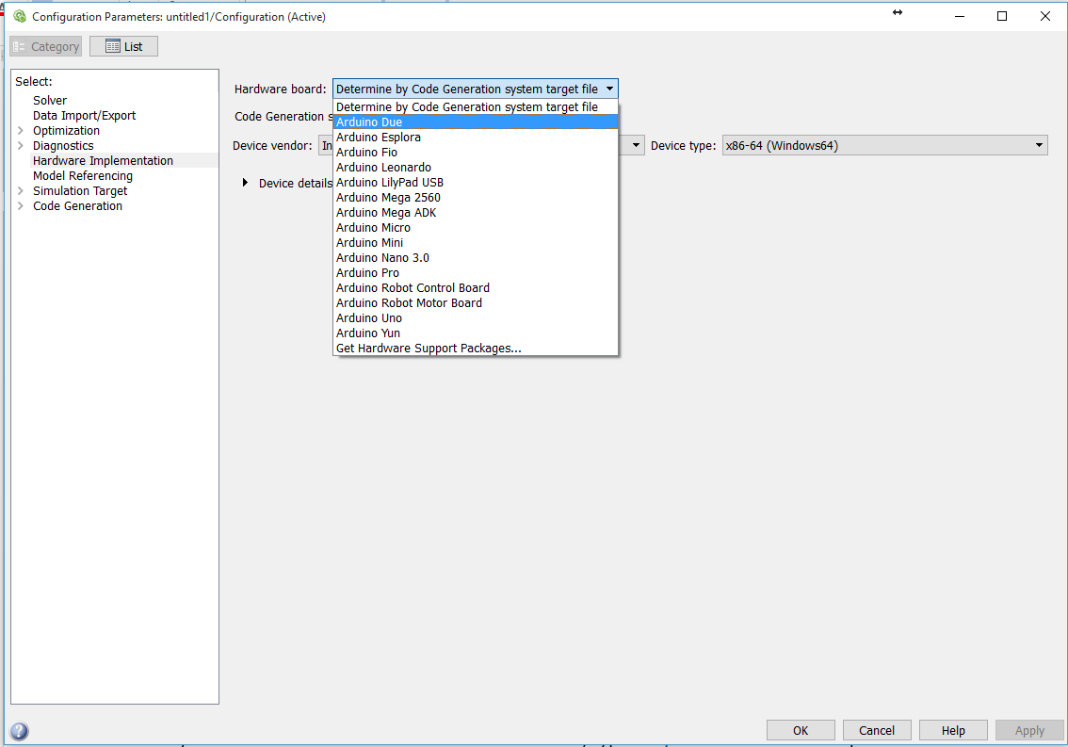Switch to List view using its icon
1068x747 pixels.
pyautogui.click(x=123, y=45)
